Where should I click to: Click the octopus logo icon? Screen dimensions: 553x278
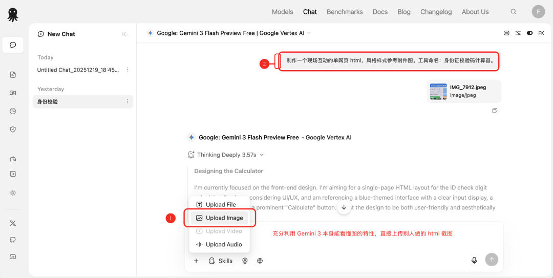tap(13, 14)
